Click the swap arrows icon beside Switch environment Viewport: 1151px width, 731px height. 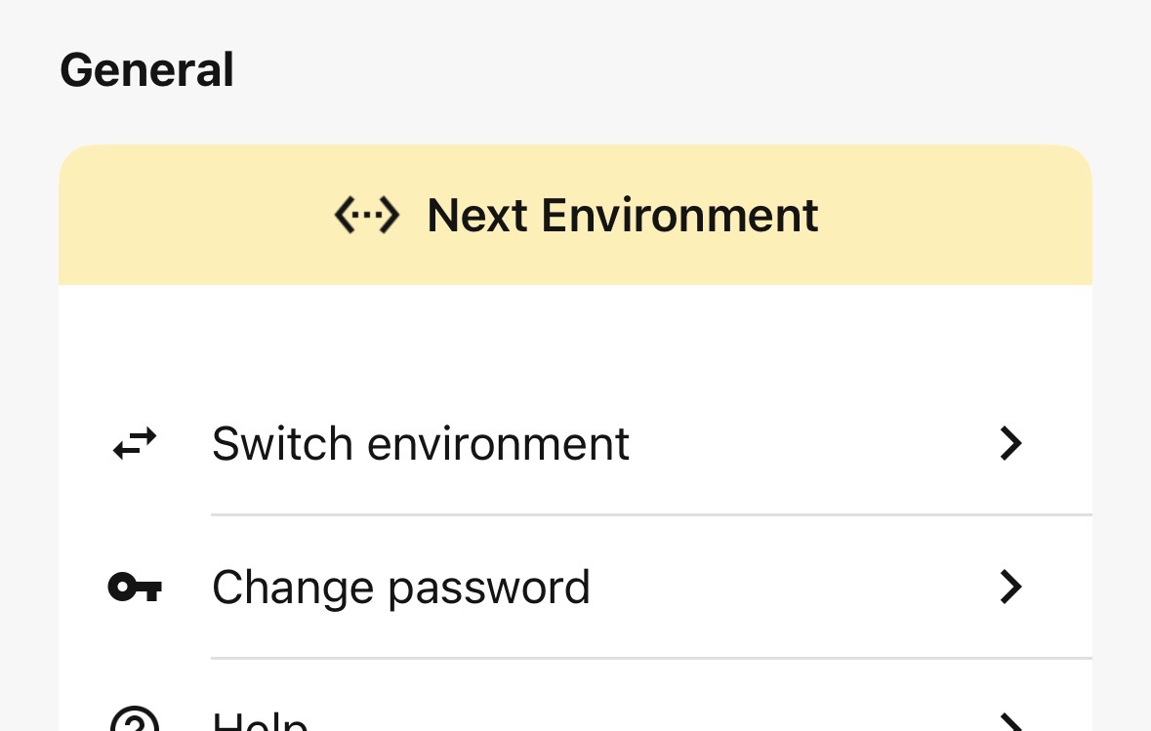pos(135,444)
